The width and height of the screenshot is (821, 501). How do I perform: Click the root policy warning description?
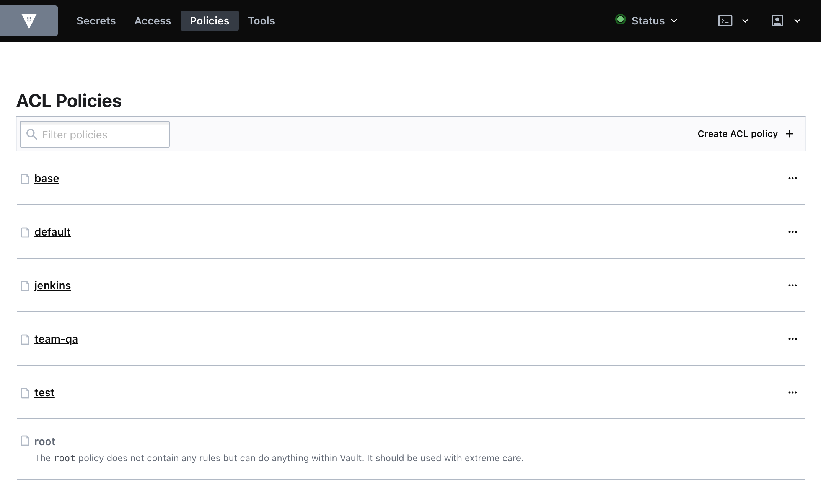coord(279,458)
